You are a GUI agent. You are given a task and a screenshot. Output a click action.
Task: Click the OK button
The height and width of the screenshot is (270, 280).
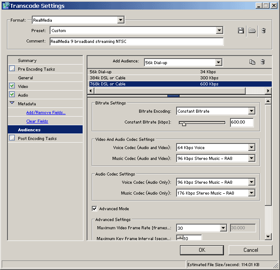(x=202, y=250)
